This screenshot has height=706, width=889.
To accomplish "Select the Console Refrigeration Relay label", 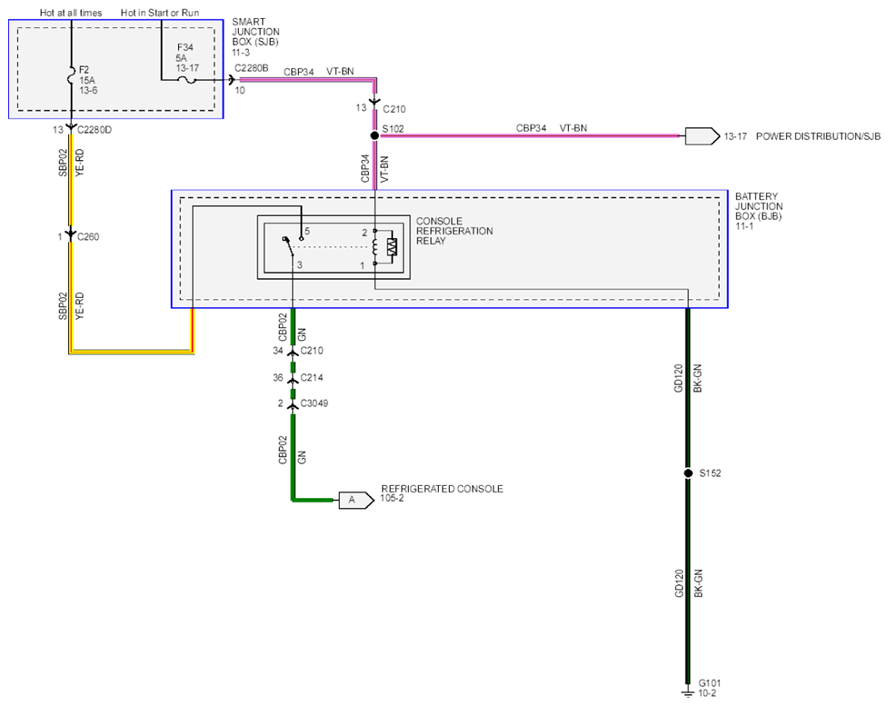I will (x=454, y=231).
